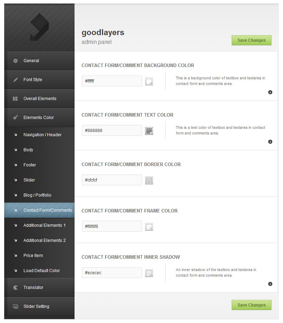Click the top Save Changes button
Image resolution: width=283 pixels, height=323 pixels.
pos(251,40)
